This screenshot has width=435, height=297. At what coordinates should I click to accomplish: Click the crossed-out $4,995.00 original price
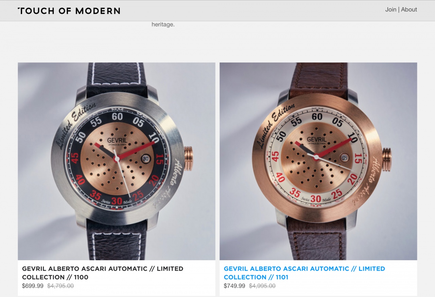coord(262,286)
